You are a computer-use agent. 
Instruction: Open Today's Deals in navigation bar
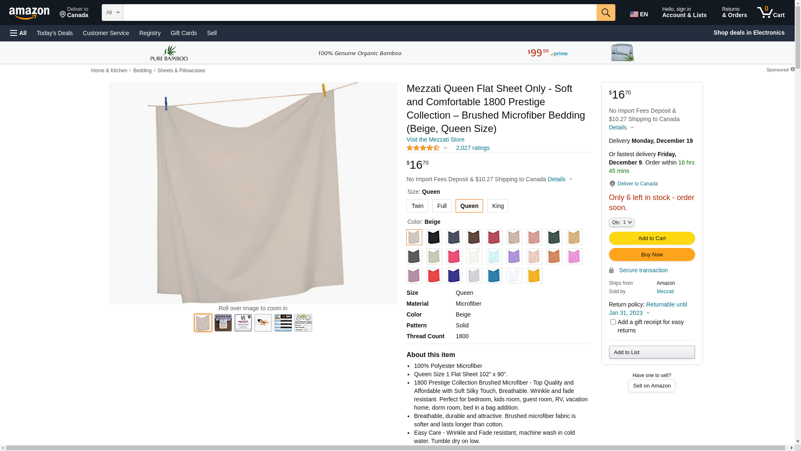click(55, 33)
